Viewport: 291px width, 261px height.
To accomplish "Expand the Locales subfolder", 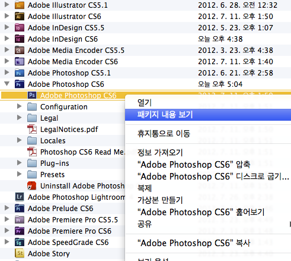I will tap(19, 140).
